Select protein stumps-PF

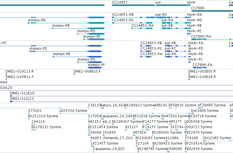pos(95,68)
